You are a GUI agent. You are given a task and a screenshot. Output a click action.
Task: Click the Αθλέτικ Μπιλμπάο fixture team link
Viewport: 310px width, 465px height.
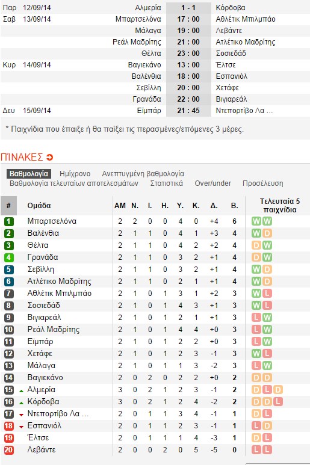[x=246, y=19]
